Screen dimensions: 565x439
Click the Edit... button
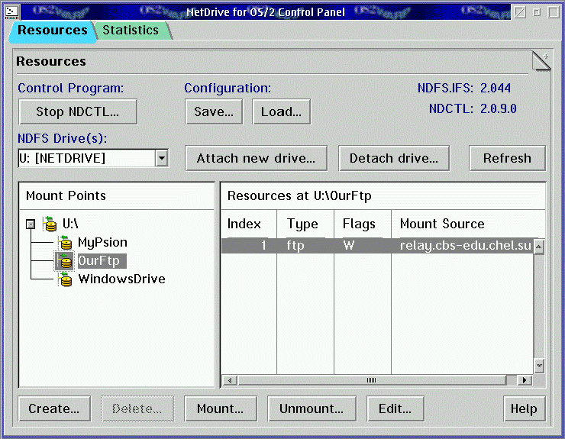tap(395, 408)
